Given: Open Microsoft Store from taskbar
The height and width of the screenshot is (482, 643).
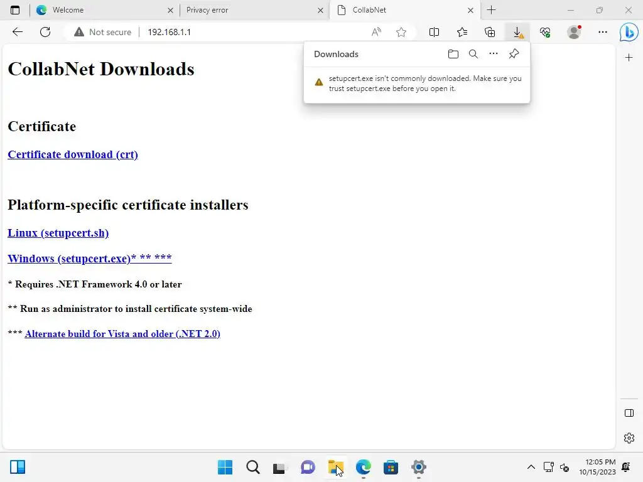Looking at the screenshot, I should point(391,467).
